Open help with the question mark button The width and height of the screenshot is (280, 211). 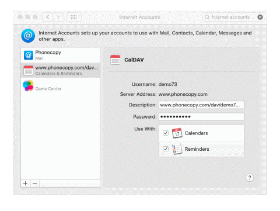point(250,178)
